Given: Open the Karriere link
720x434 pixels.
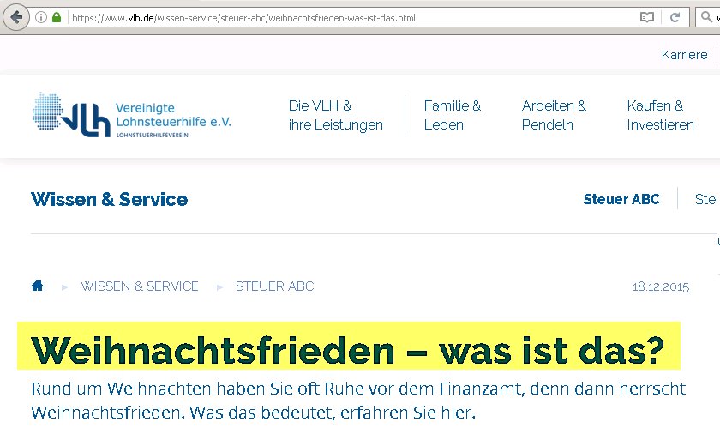Looking at the screenshot, I should [x=684, y=55].
